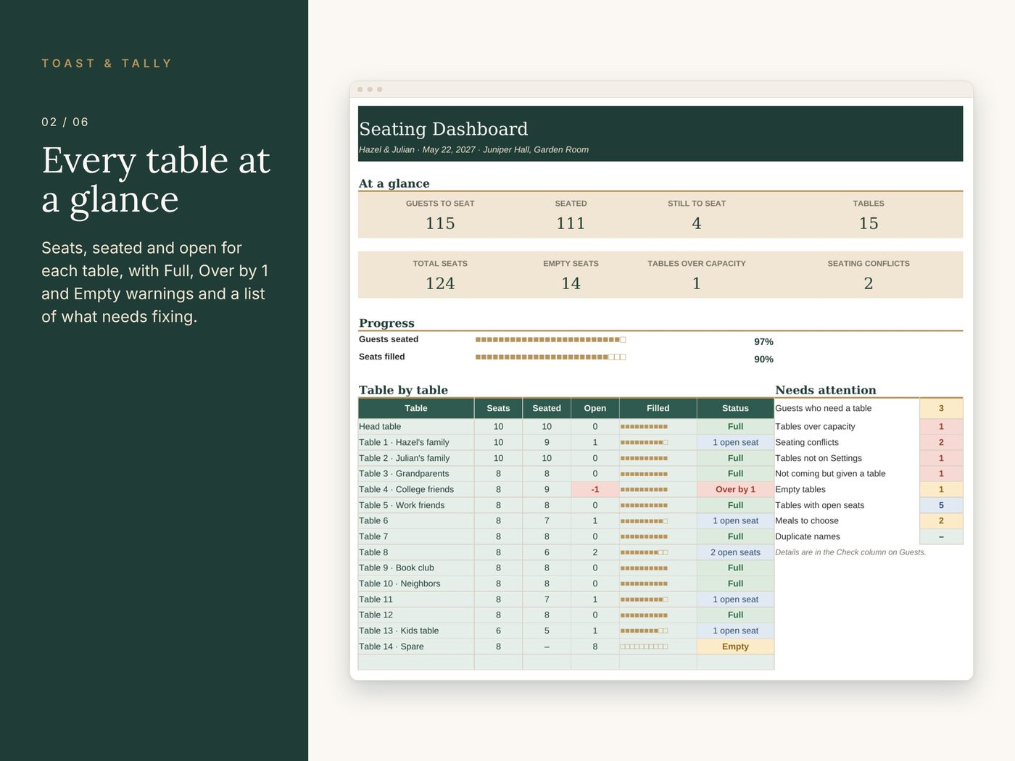Screen dimensions: 1015x761
Task: Select the Seating Conflicts value 2
Action: click(x=869, y=283)
